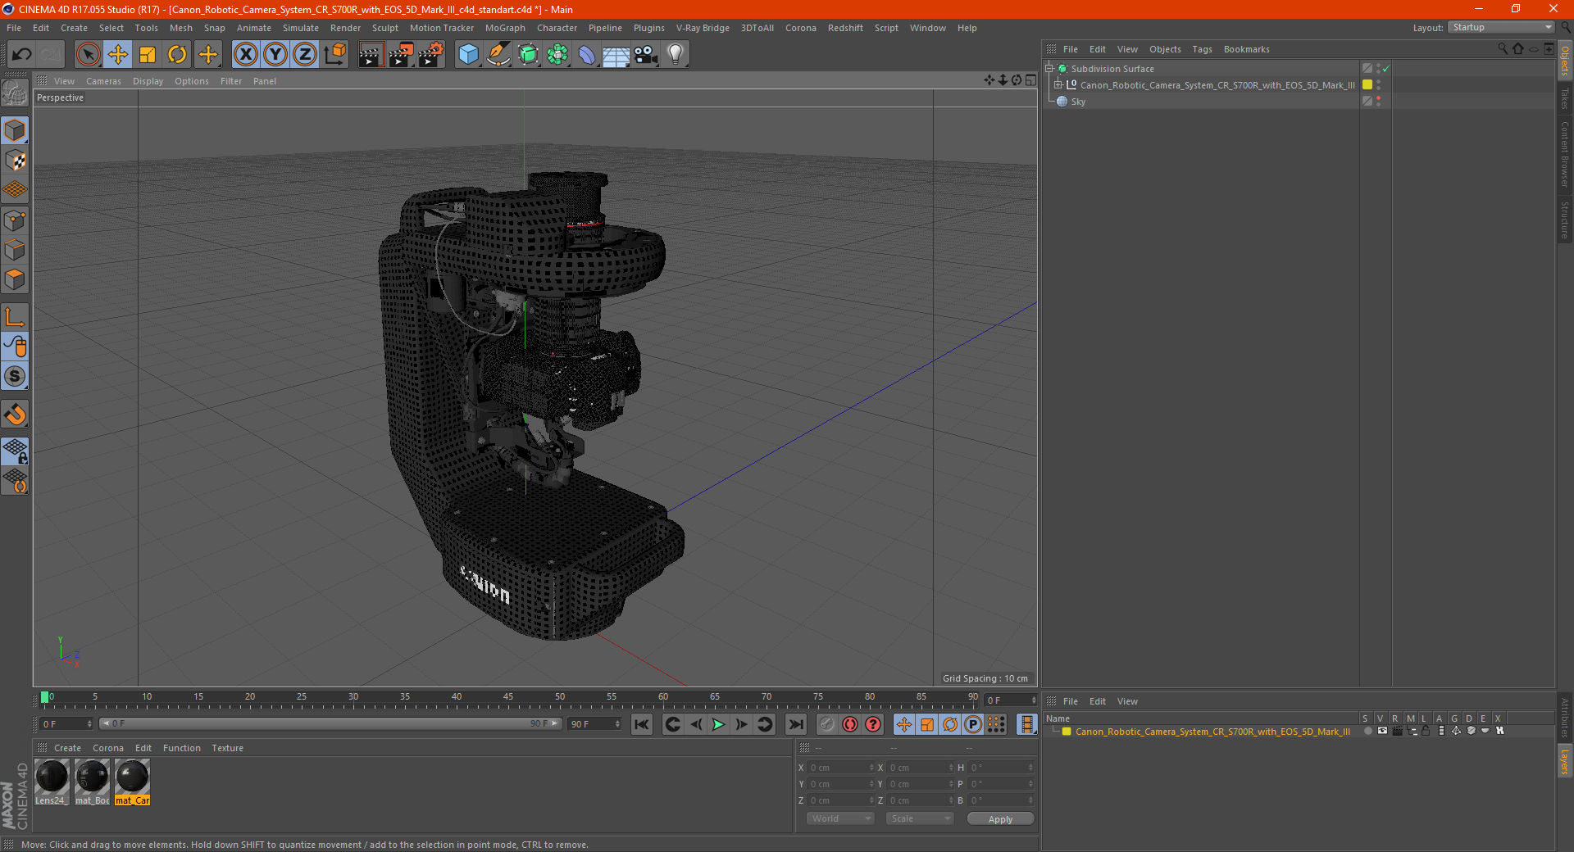The width and height of the screenshot is (1574, 852).
Task: Click yellow layer swatch of Canon object
Action: tap(1367, 84)
